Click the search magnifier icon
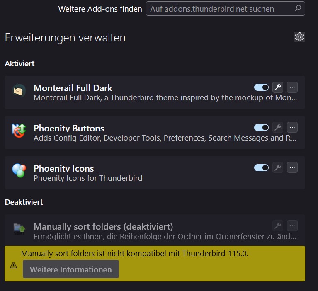 [298, 8]
